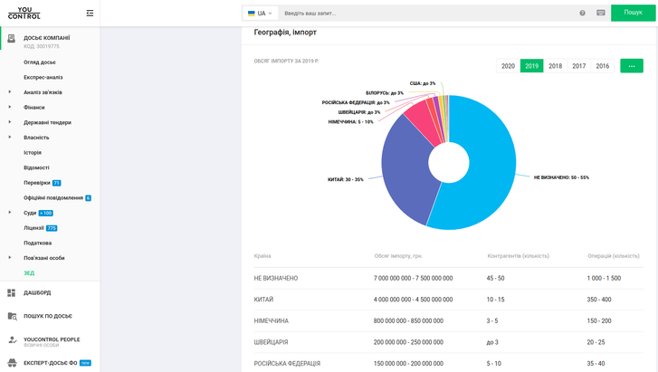Expand the Суди section
Viewport: 658px width, 372px height.
[10, 213]
